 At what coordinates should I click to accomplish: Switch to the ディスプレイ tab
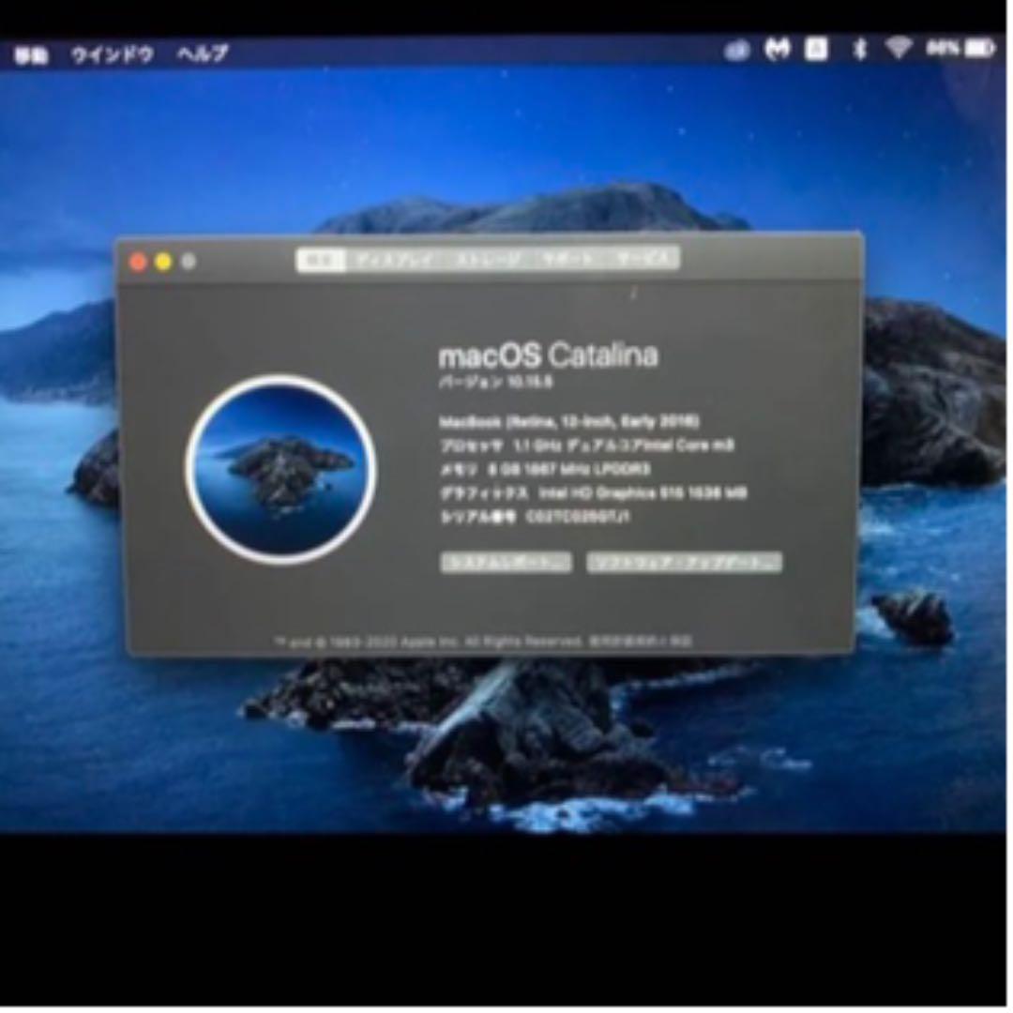pyautogui.click(x=395, y=260)
